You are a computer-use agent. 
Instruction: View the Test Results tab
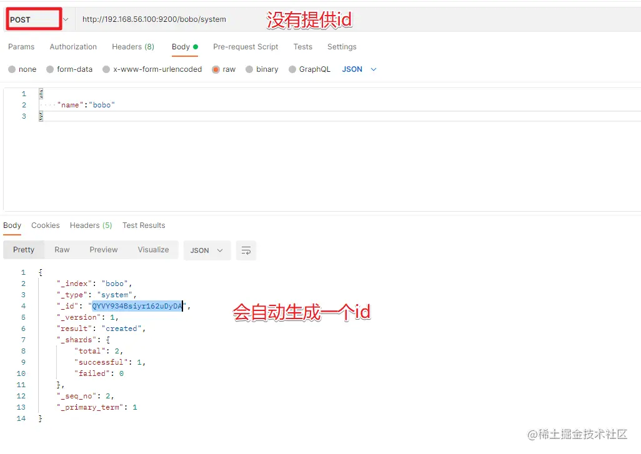pos(144,225)
